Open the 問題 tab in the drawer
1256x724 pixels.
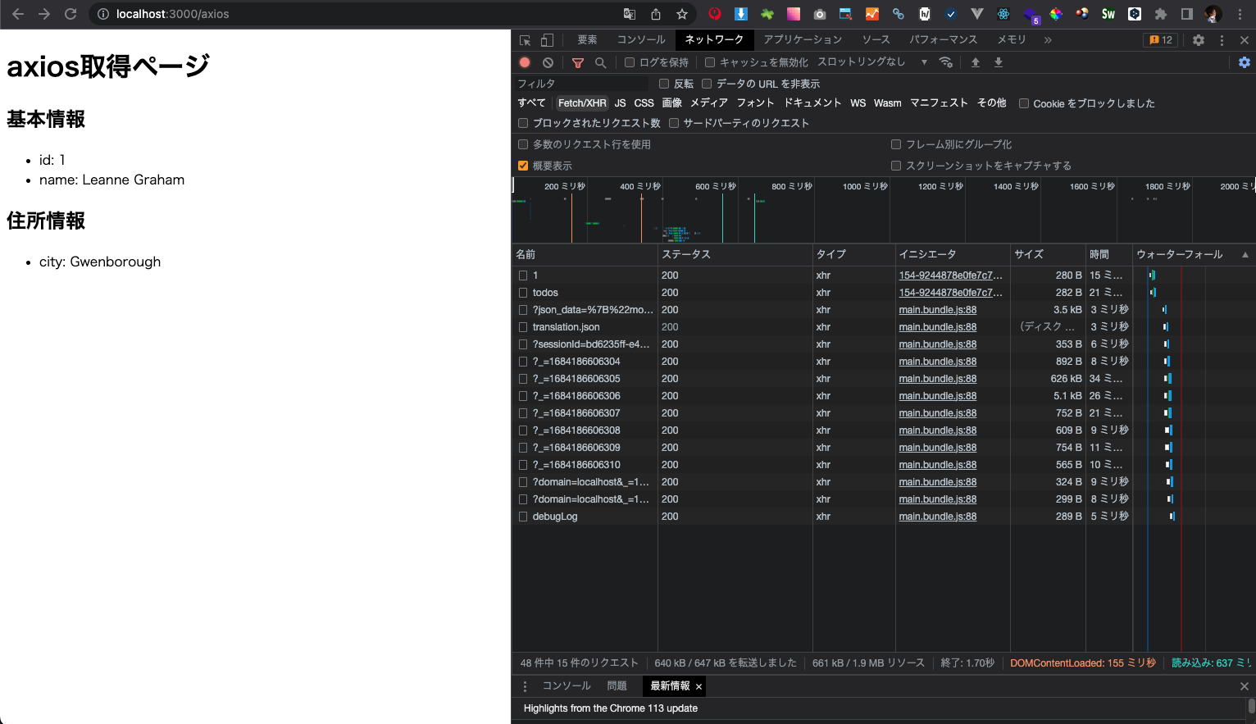[x=617, y=685]
